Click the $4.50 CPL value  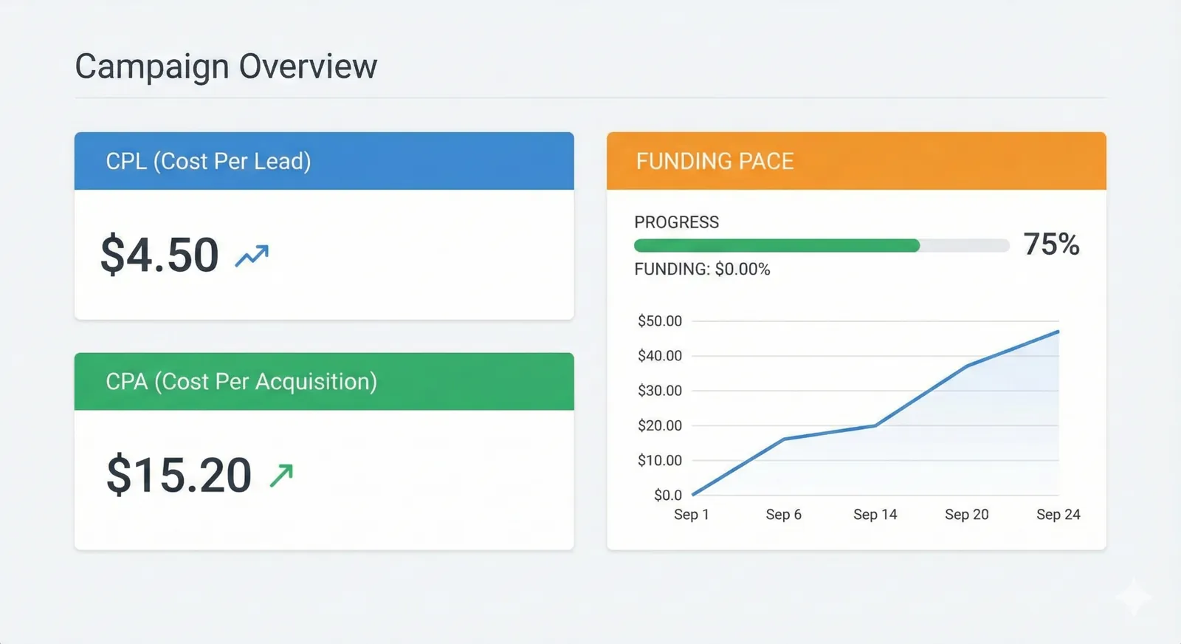point(159,255)
